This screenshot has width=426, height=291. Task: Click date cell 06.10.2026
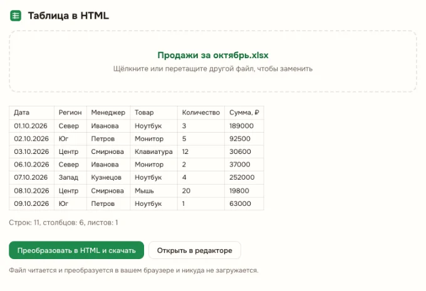coord(31,165)
